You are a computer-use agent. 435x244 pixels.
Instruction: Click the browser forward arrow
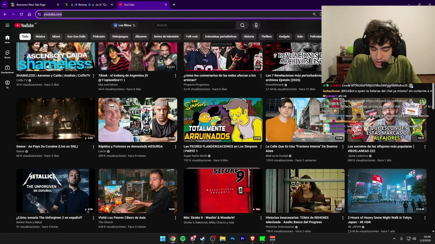coord(13,14)
